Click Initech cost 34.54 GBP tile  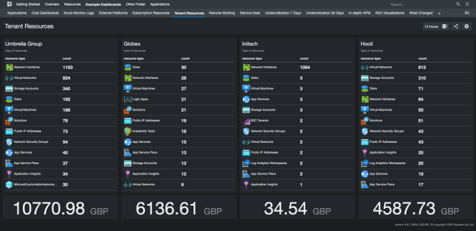click(298, 207)
